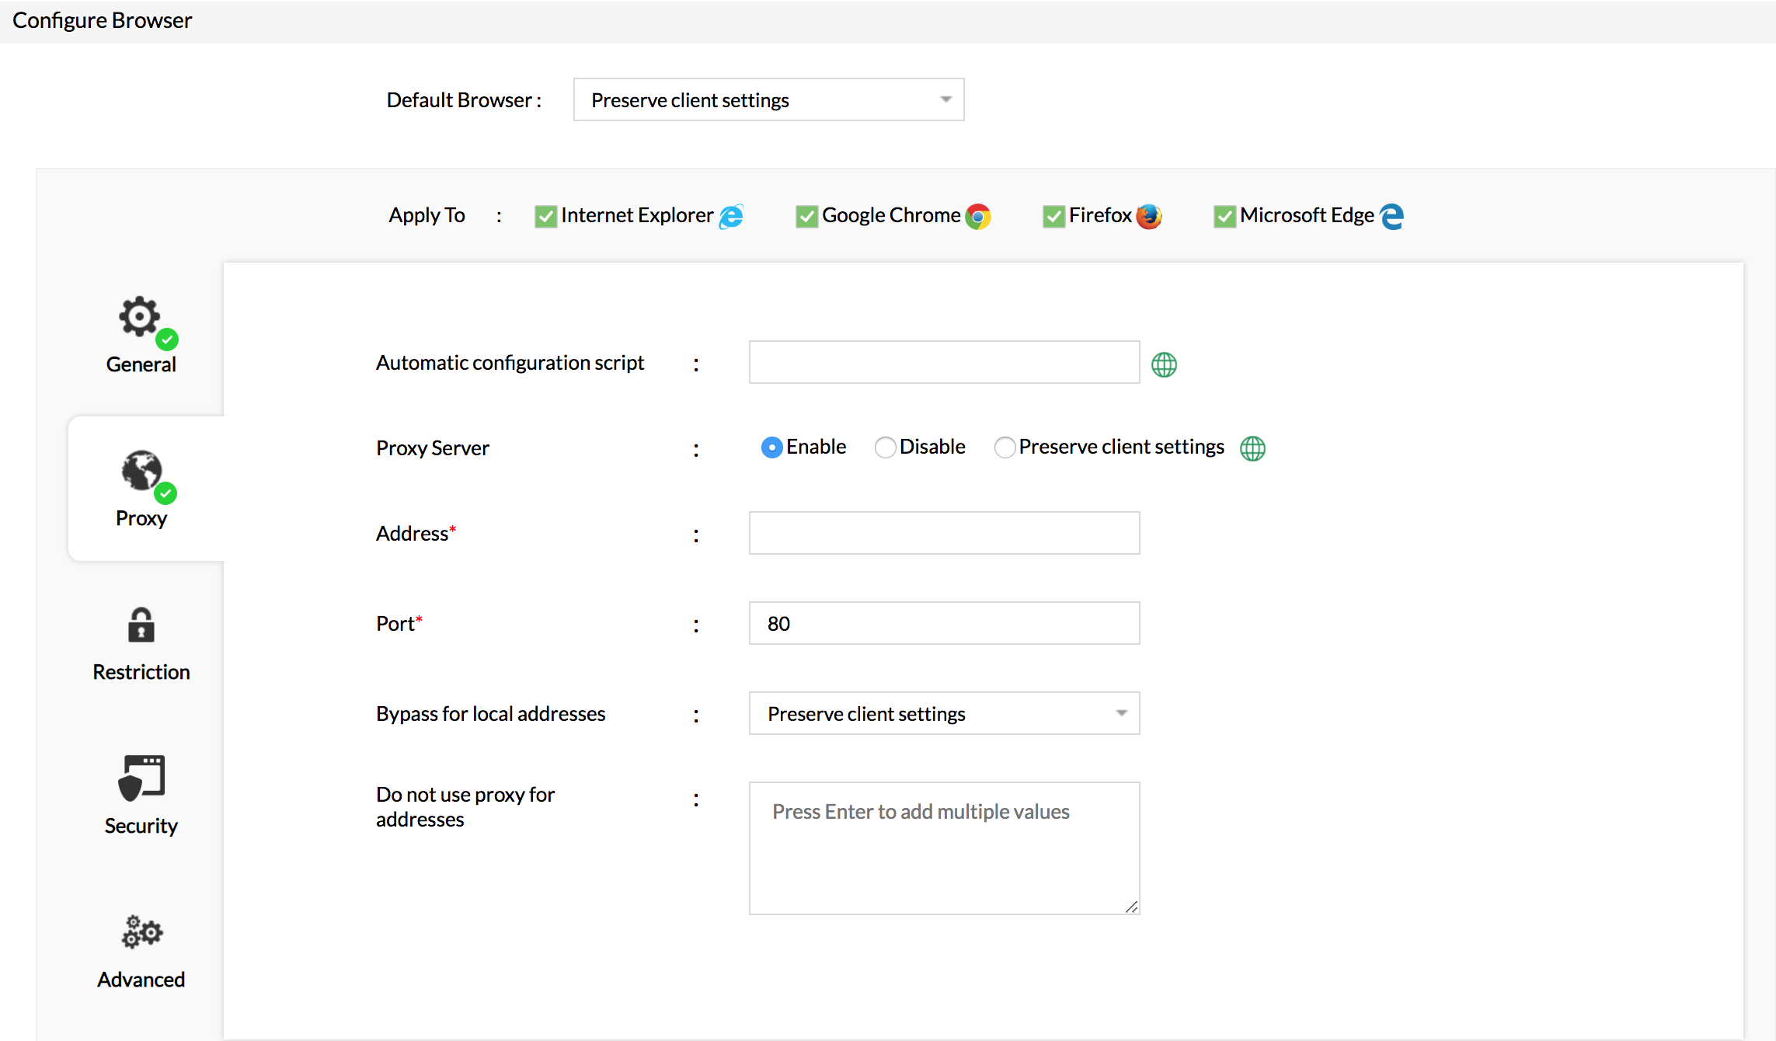Viewport: 1776px width, 1041px height.
Task: Open the Advanced gears section
Action: click(x=141, y=932)
